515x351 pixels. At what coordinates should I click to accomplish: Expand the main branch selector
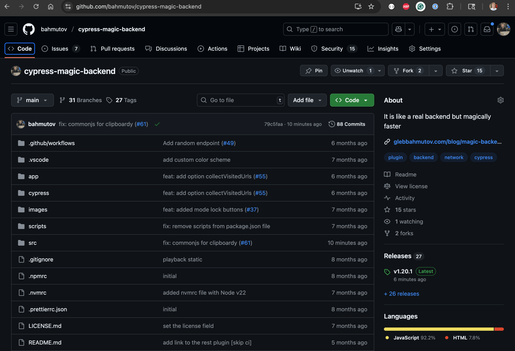(x=32, y=100)
